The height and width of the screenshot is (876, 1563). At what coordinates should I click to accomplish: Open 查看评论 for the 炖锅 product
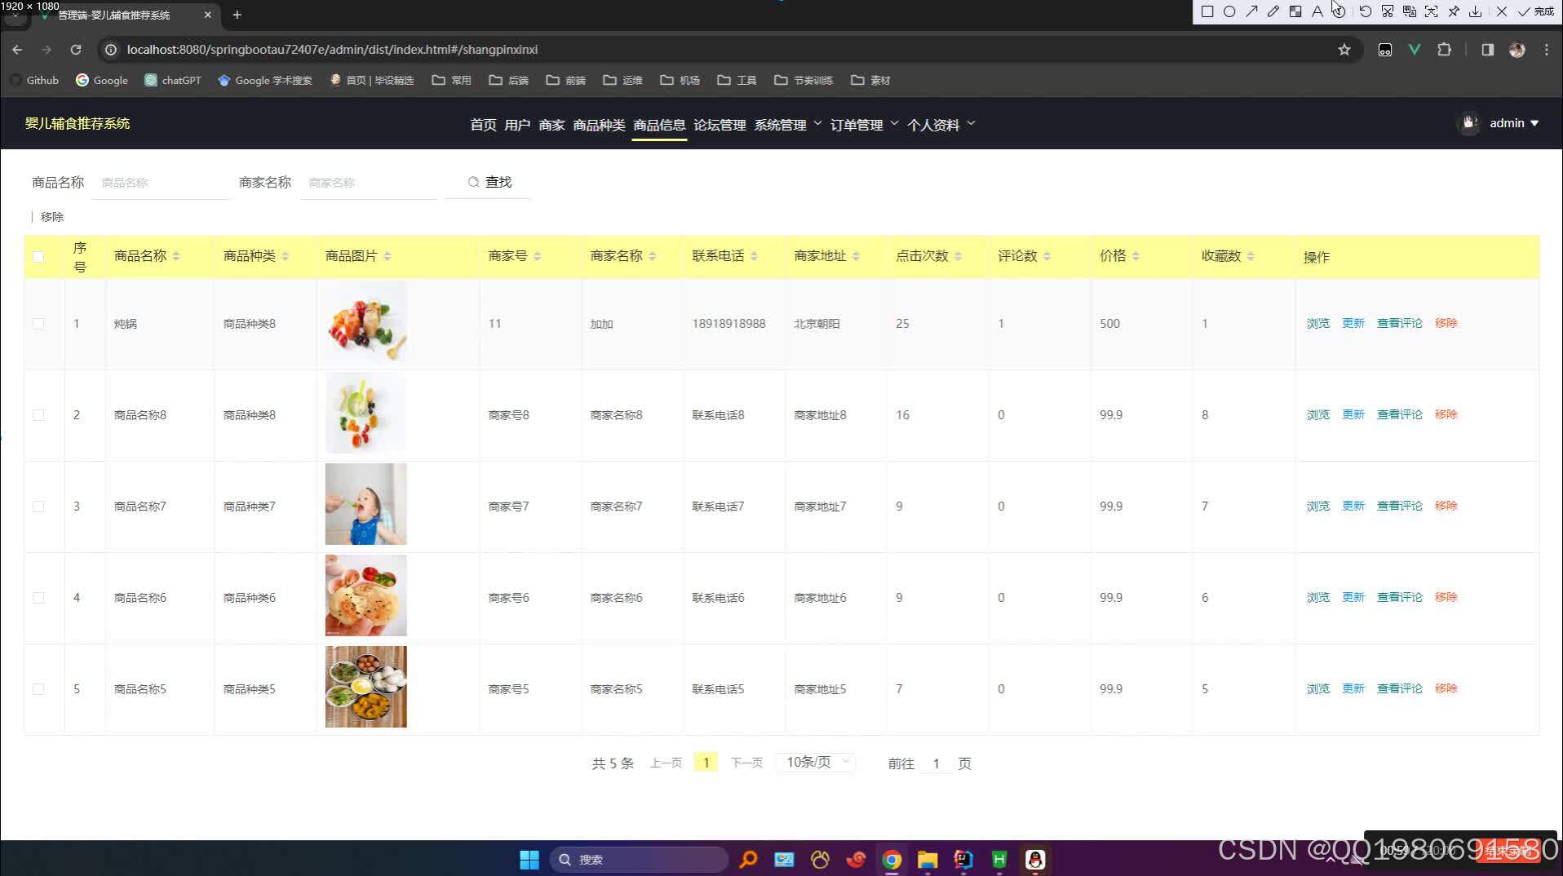pos(1399,323)
